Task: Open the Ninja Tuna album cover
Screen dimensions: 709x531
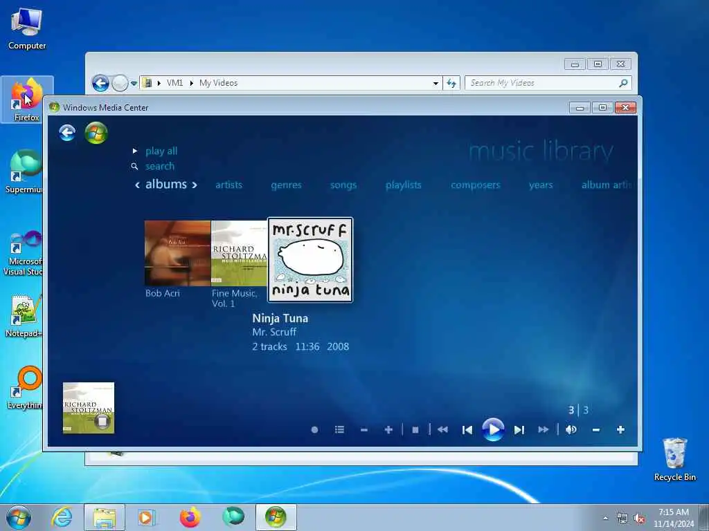Action: pos(310,260)
